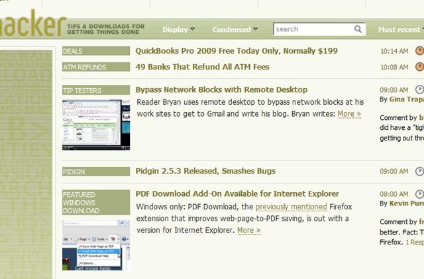
Task: Click clock icon next to Bypass Network post
Action: point(419,89)
